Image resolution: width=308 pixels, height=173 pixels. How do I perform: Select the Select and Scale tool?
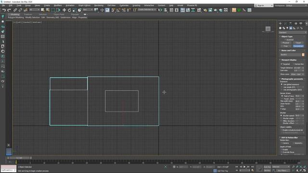tap(75, 10)
